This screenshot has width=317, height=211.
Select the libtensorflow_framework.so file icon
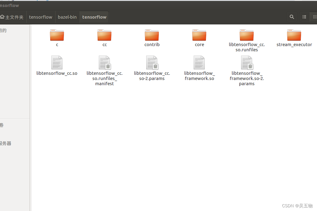tap(199, 63)
